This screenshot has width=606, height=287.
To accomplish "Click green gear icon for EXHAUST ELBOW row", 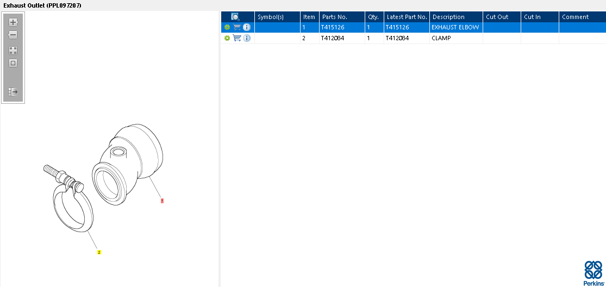I will coord(227,27).
